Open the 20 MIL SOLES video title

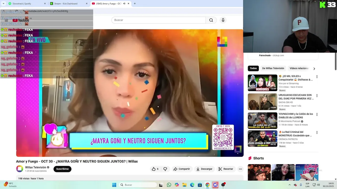coord(296,78)
